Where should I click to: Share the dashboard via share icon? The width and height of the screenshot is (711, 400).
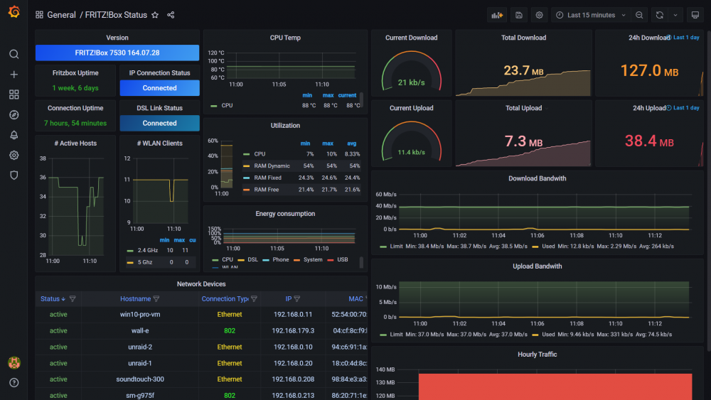click(x=171, y=15)
